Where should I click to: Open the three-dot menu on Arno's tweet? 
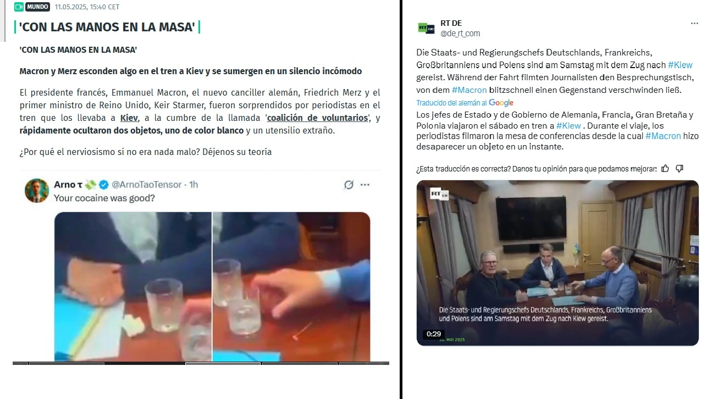365,185
